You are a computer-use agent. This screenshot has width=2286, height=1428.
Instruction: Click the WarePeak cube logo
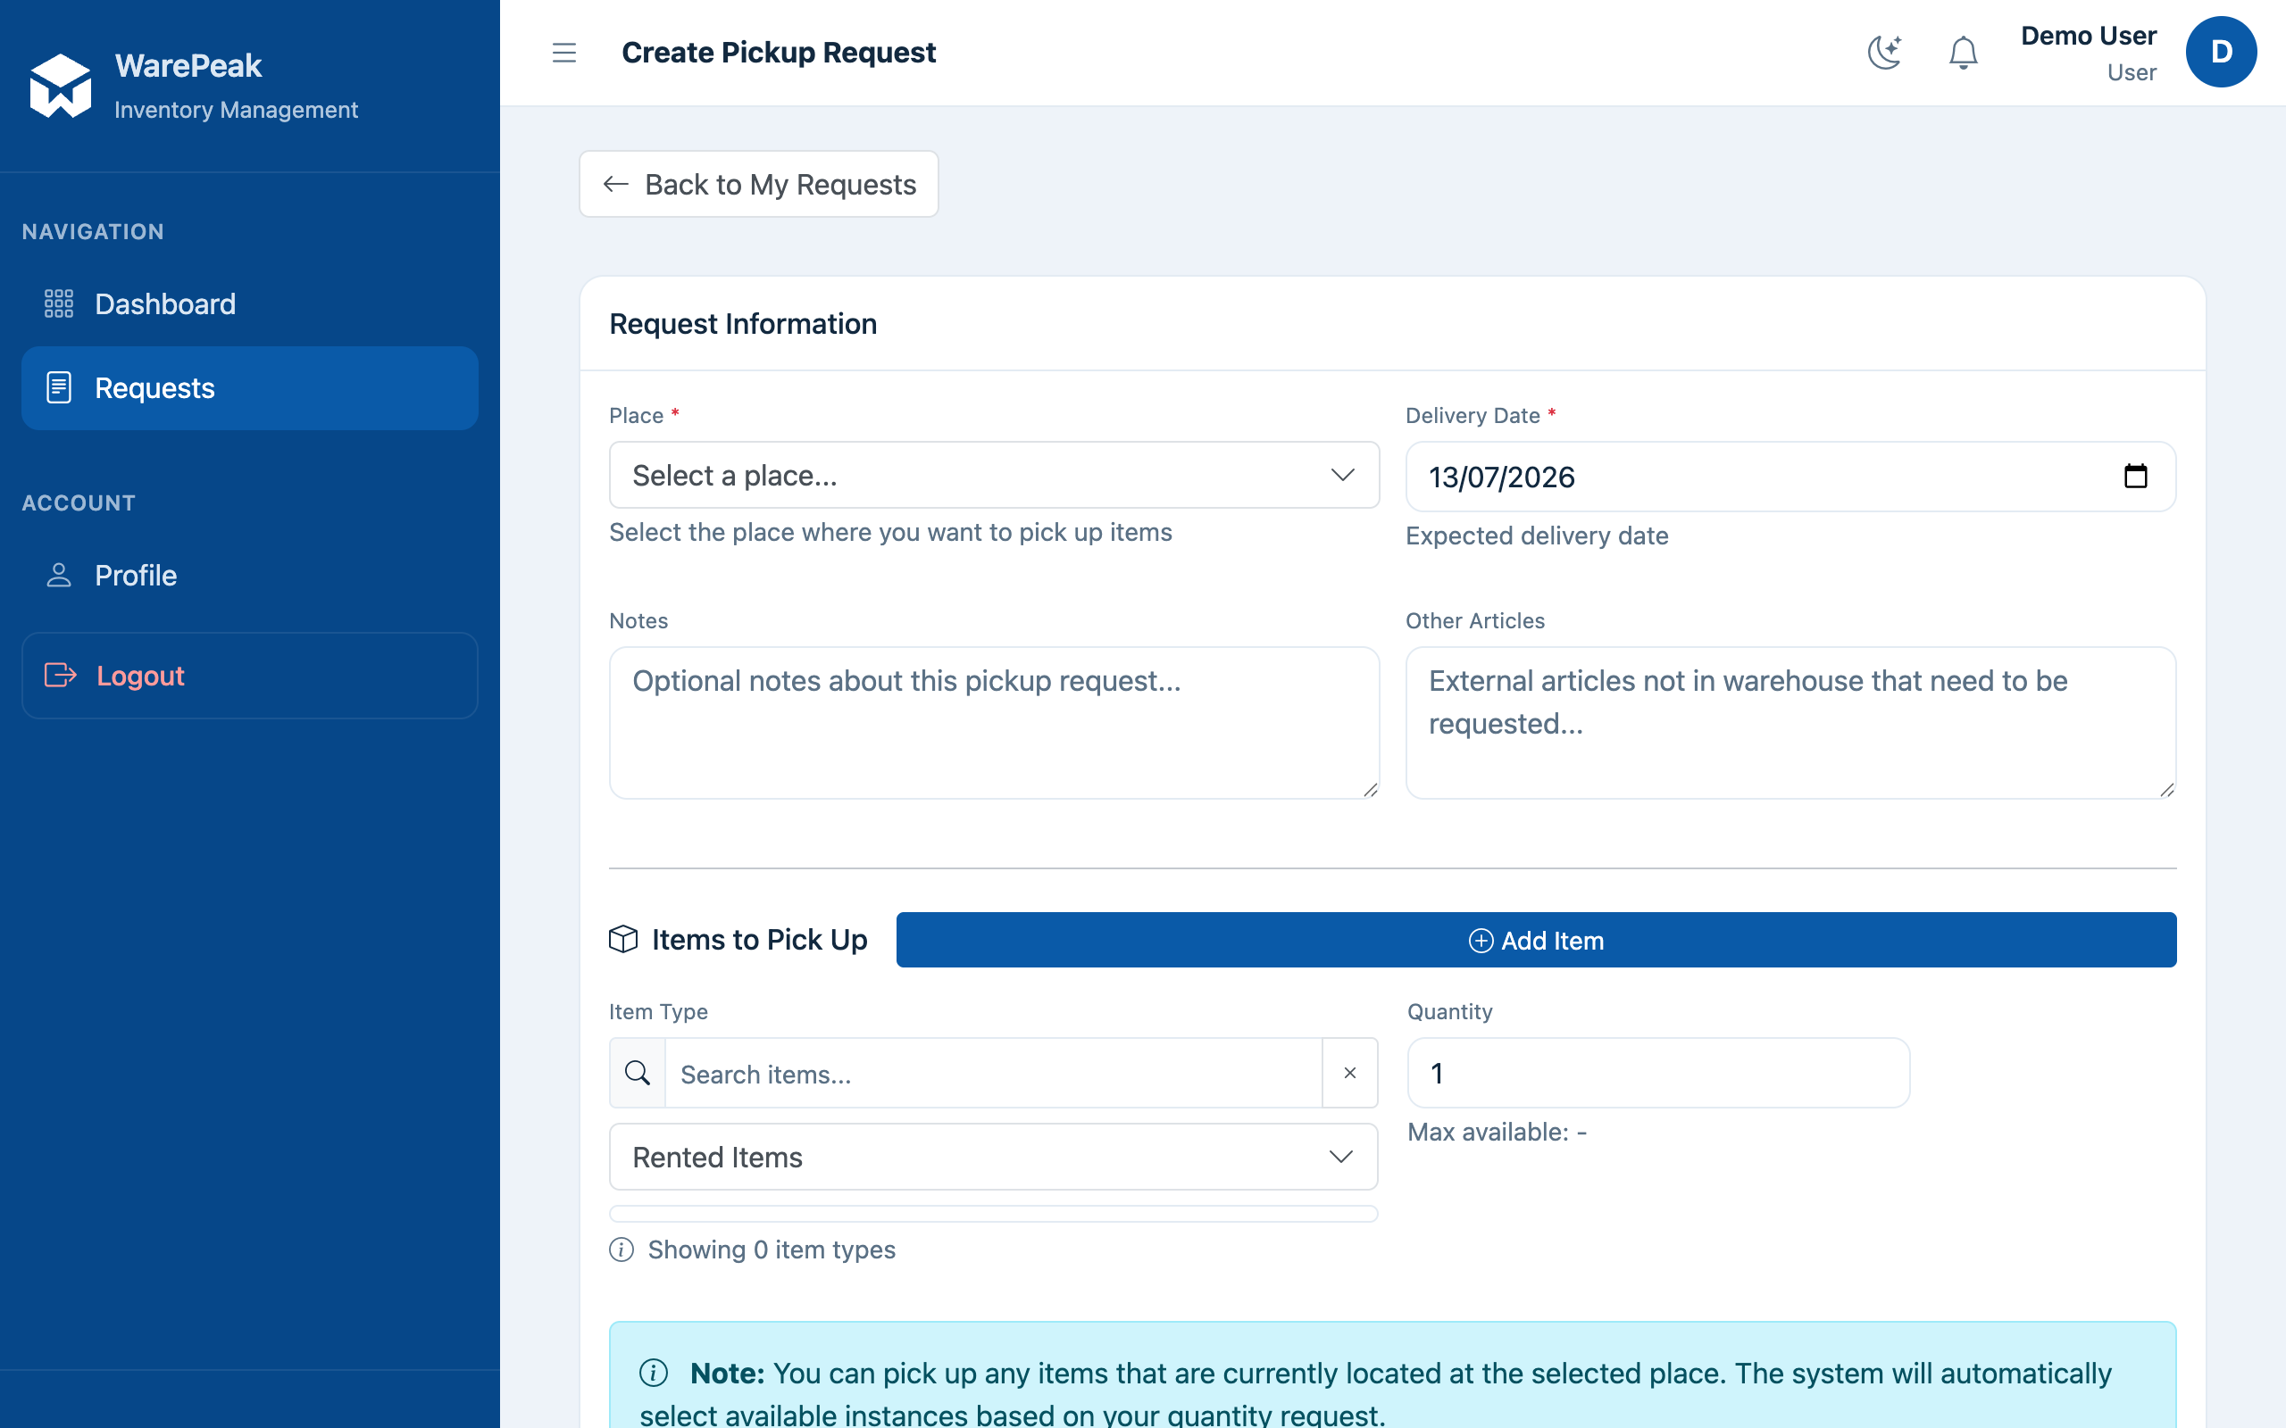click(x=61, y=86)
